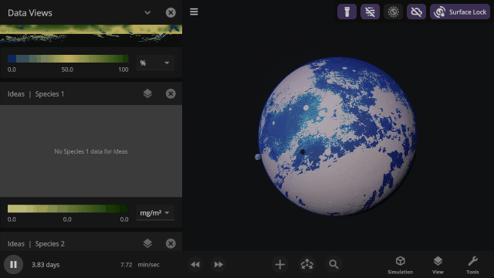This screenshot has height=278, width=494.
Task: Open the mg/m² unit dropdown
Action: click(x=155, y=213)
